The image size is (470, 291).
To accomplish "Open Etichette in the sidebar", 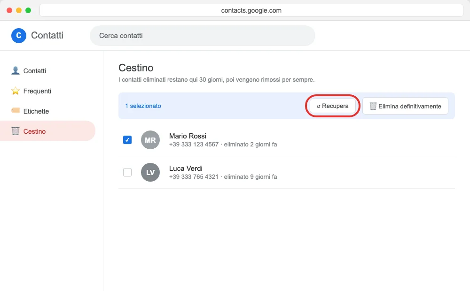I will coord(47,111).
